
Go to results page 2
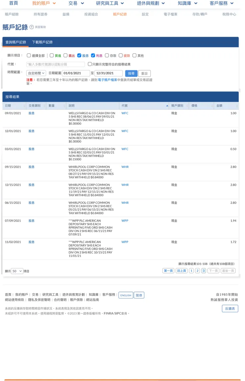point(197,271)
